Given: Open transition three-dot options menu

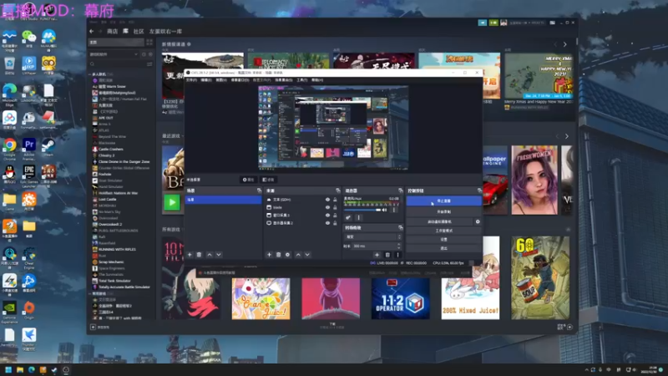Looking at the screenshot, I should tap(397, 255).
